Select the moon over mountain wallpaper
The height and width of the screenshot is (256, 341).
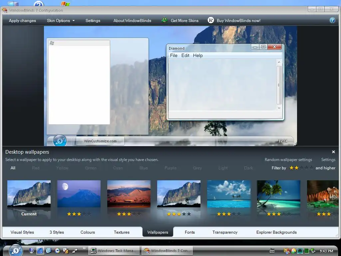point(79,194)
